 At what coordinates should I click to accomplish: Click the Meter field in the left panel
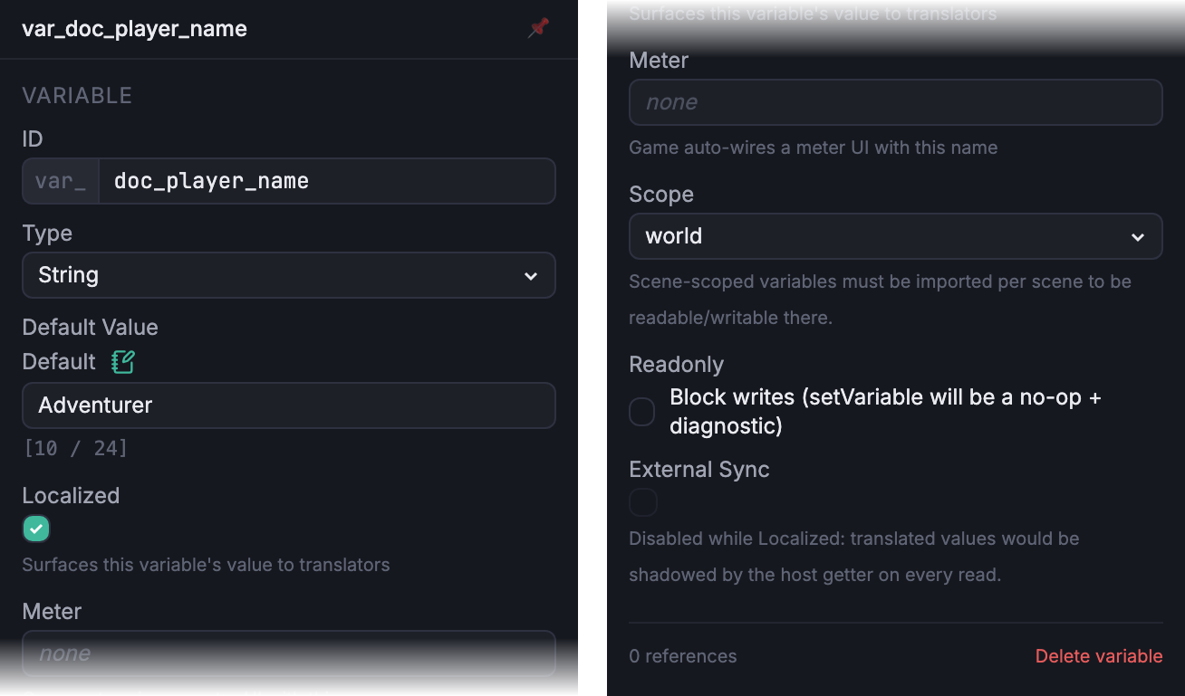pos(289,653)
